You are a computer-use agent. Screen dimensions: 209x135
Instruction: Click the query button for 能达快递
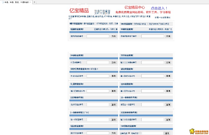click(113, 133)
